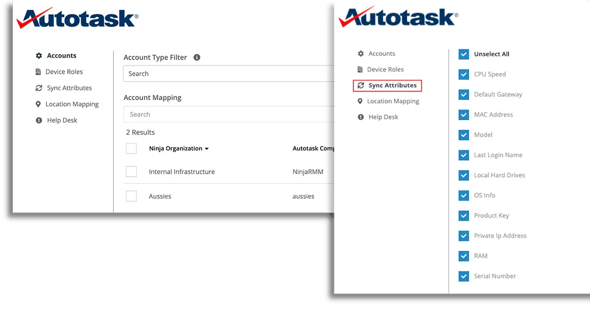Click the highlighted Sync Attributes refresh icon

361,86
